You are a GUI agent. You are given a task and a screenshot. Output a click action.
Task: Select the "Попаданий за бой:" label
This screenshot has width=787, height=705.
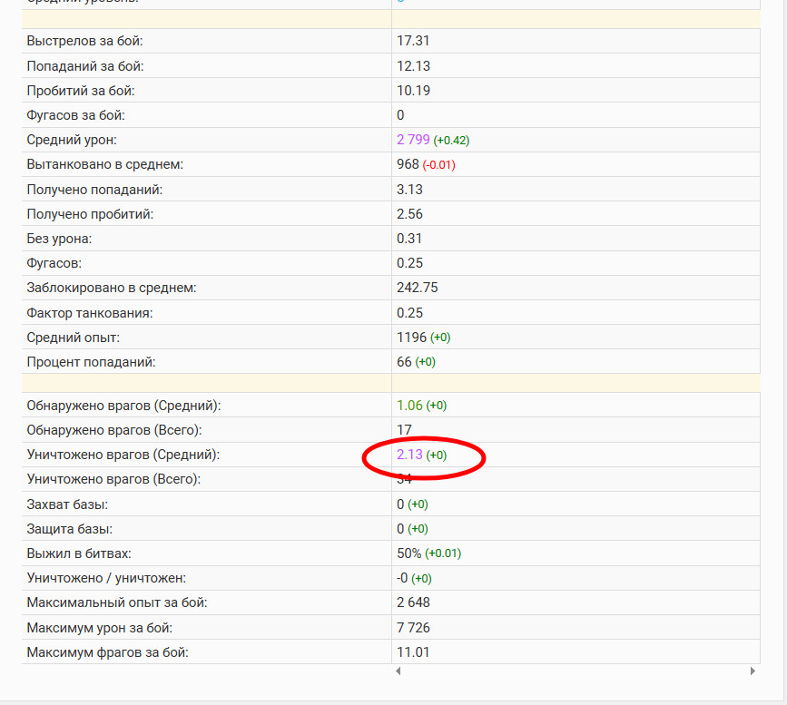tap(85, 66)
